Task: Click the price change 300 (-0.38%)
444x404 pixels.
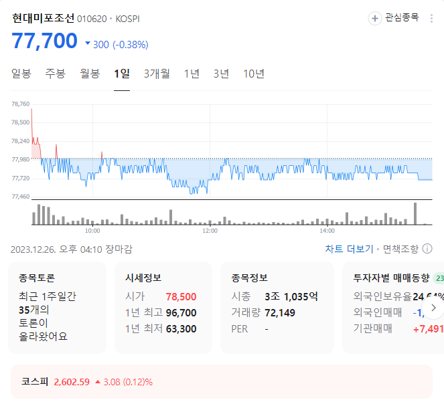Action: click(x=121, y=45)
